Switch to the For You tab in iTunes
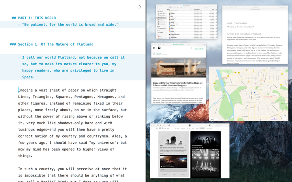Viewport: 292px width, 182px height. [189, 128]
